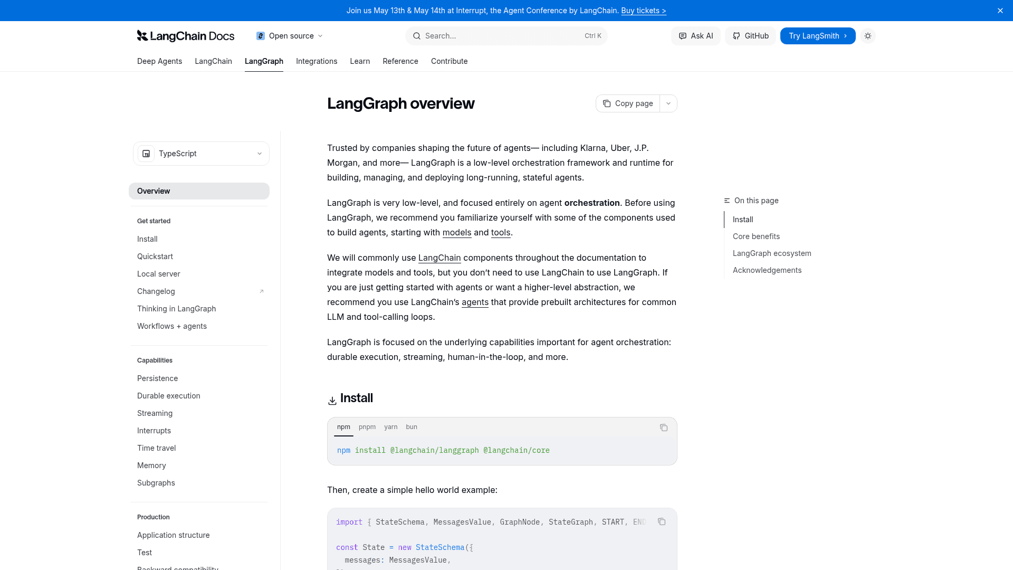This screenshot has width=1013, height=570.
Task: Open Time travel sidebar page
Action: (199, 448)
